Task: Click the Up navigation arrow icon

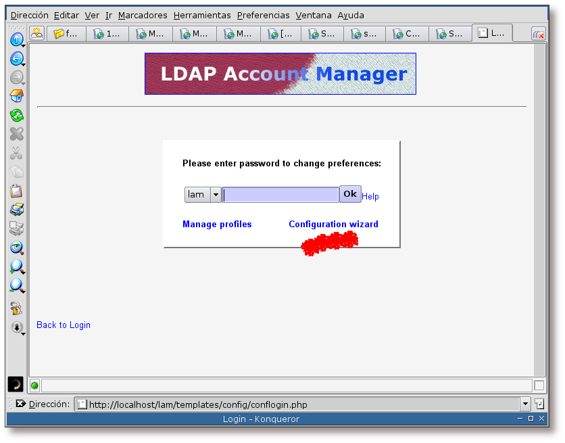Action: tap(16, 40)
